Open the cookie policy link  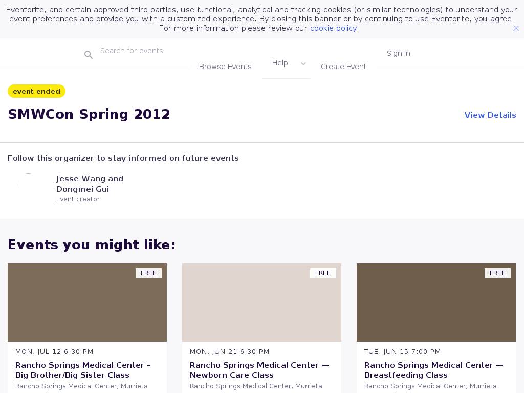(333, 28)
